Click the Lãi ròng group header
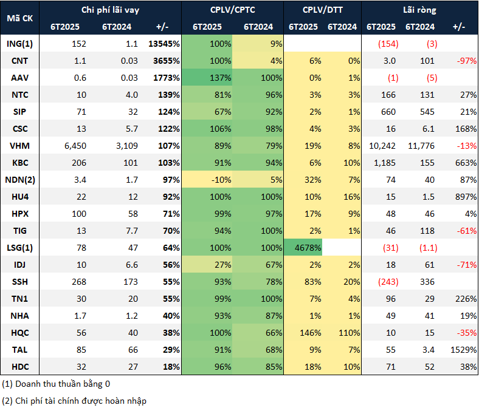 (x=419, y=10)
